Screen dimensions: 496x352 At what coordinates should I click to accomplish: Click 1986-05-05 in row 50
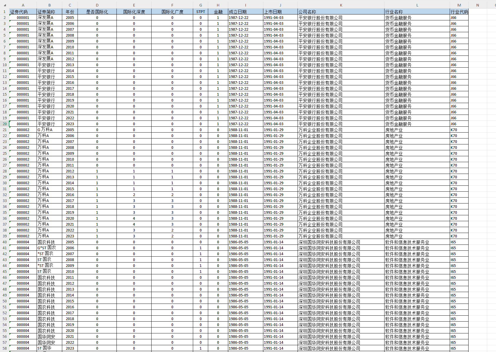tap(246, 301)
